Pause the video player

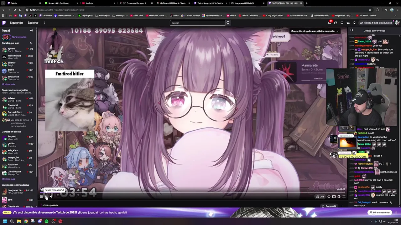tap(46, 197)
